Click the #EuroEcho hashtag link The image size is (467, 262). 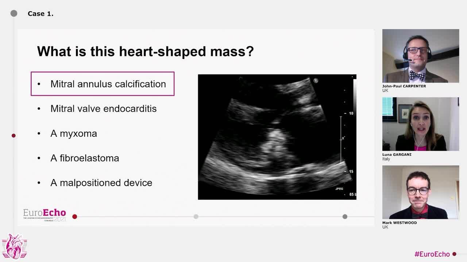pos(432,254)
